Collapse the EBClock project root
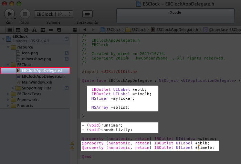This screenshot has height=164, width=241. tap(3, 39)
